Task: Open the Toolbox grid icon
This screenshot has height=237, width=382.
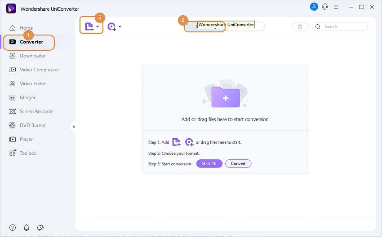Action: click(13, 153)
